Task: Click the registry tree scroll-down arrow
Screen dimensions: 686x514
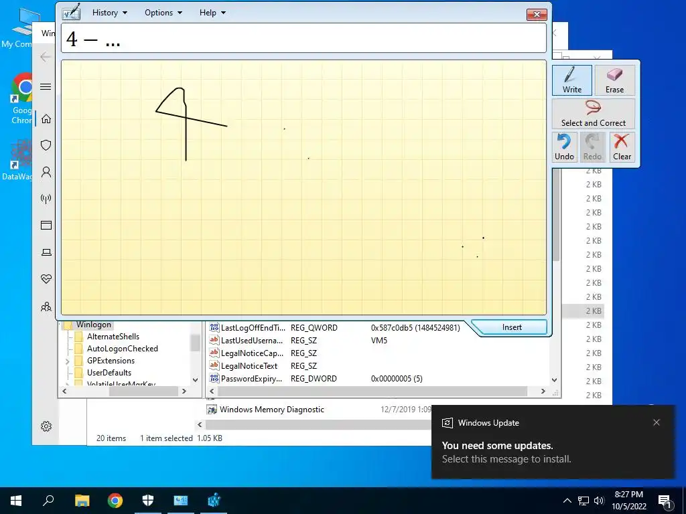Action: click(x=195, y=380)
